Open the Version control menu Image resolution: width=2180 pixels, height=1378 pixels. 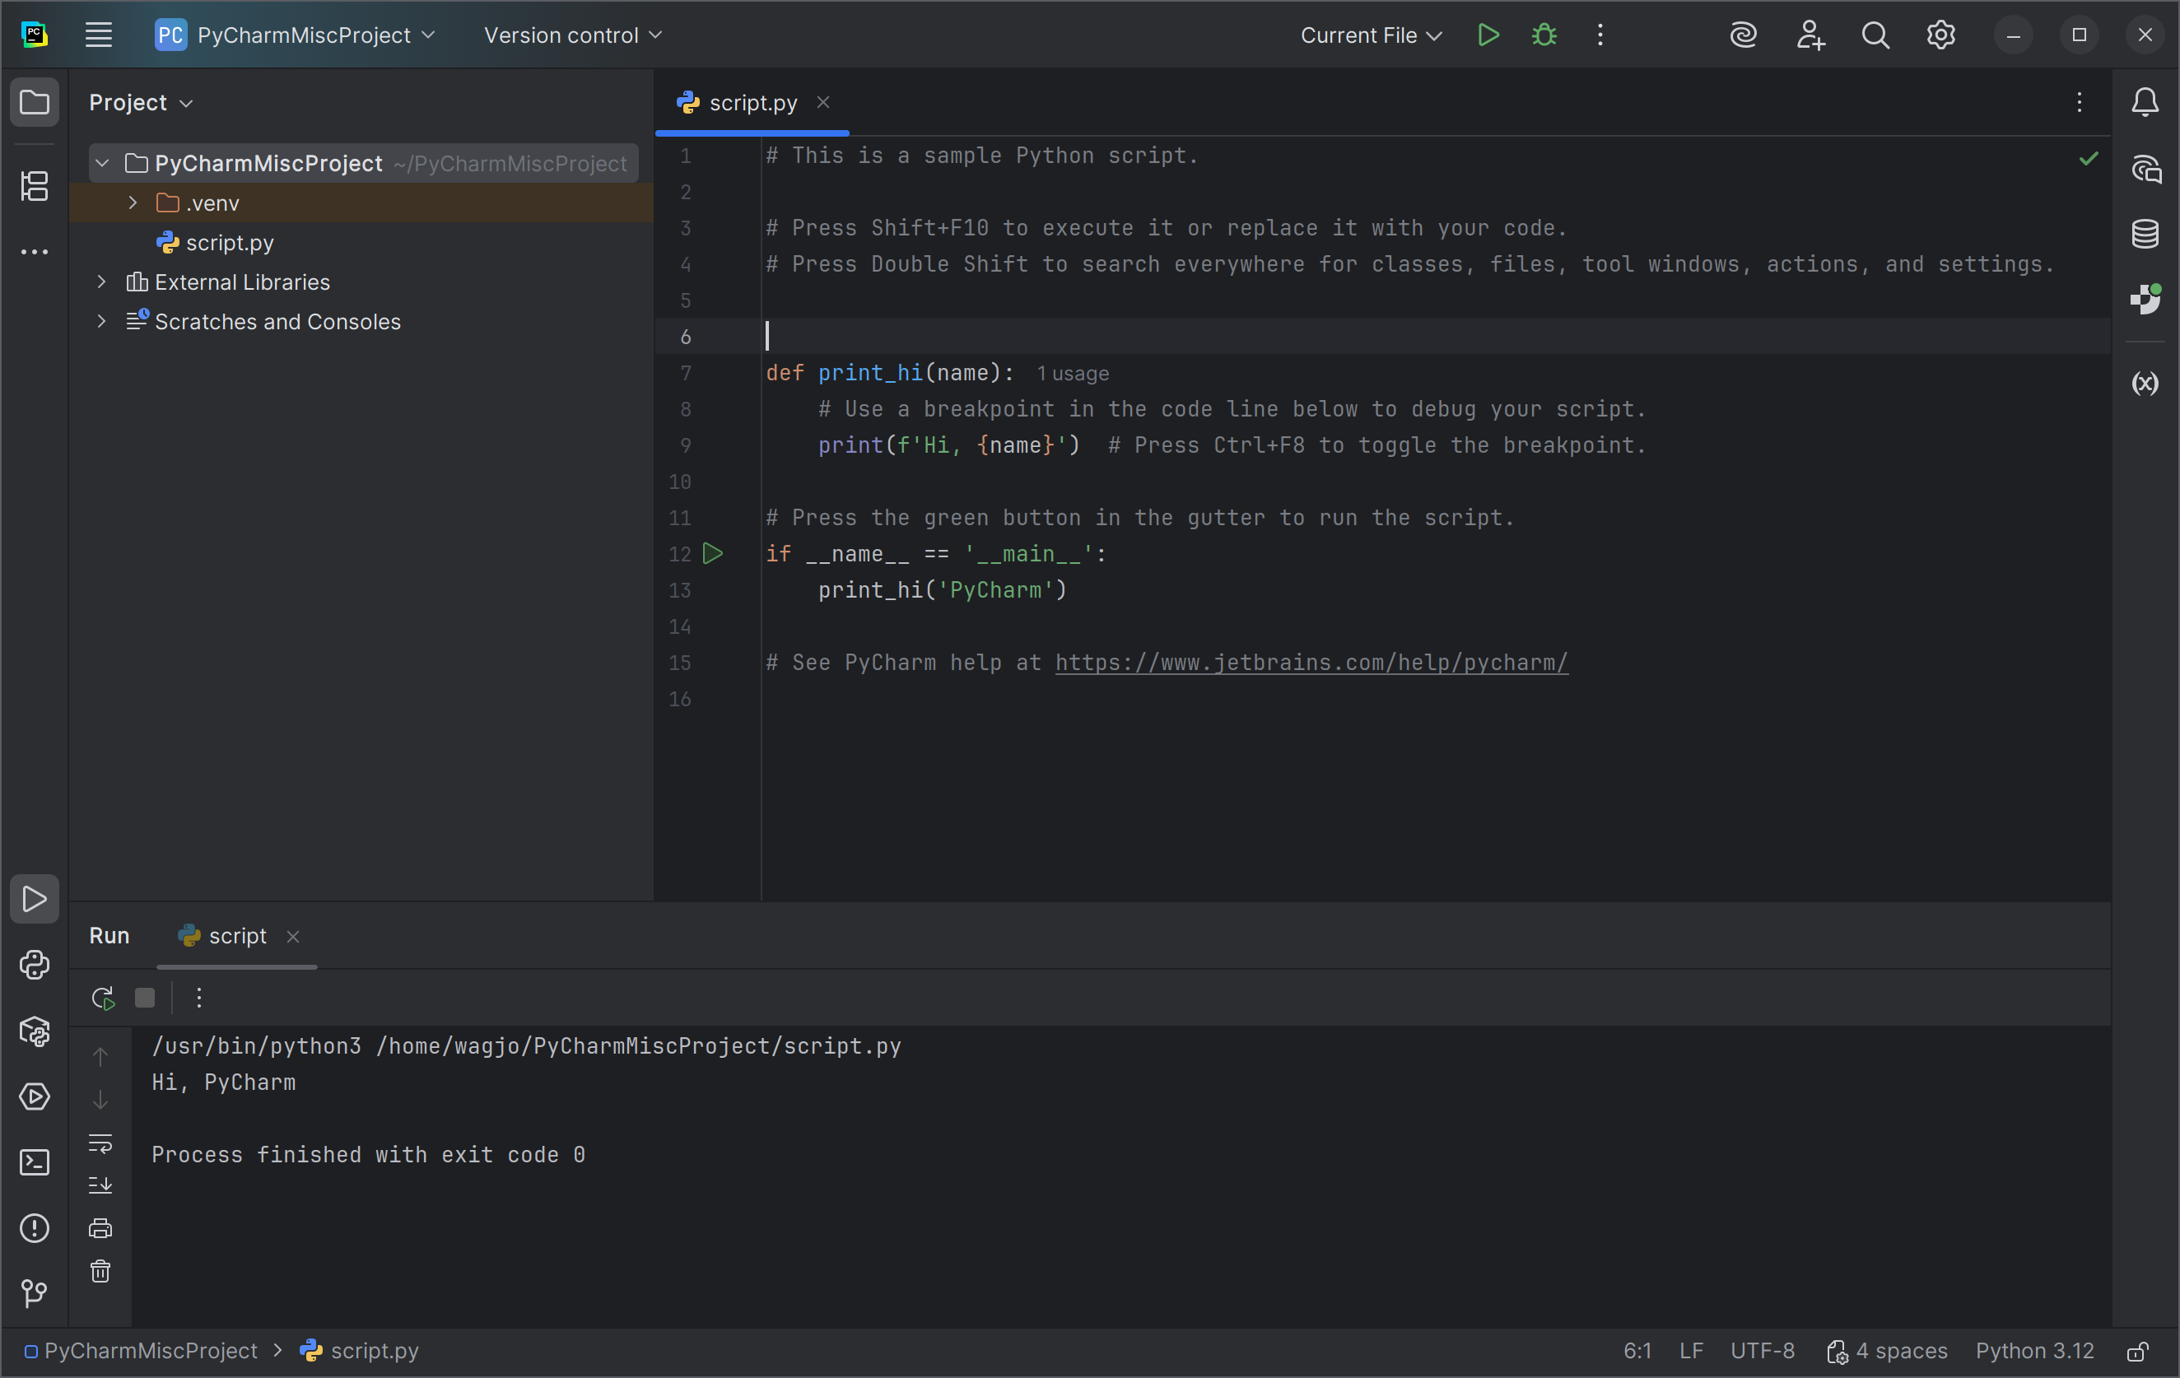coord(572,35)
